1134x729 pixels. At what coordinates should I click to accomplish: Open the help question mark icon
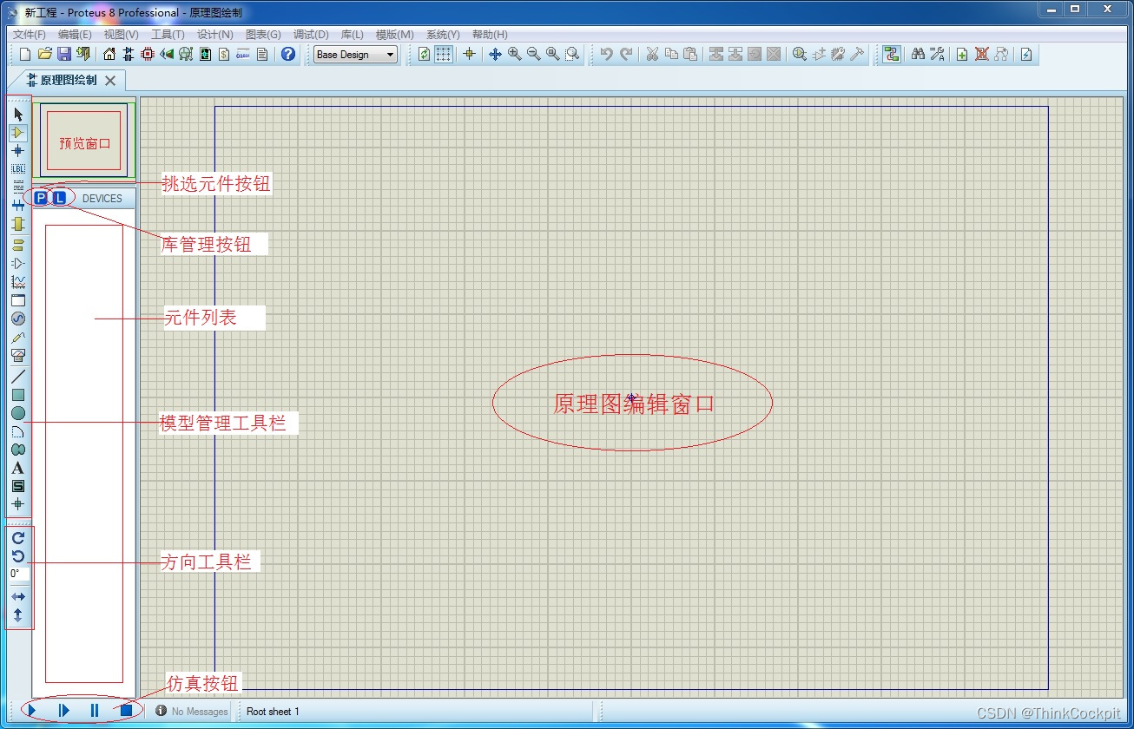pos(288,55)
